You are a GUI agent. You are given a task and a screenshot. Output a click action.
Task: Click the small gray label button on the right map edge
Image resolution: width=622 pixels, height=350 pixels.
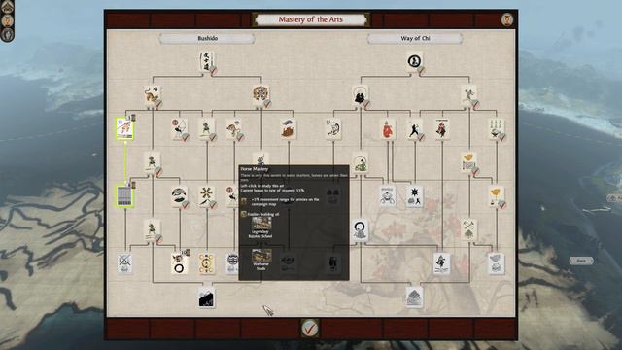[x=581, y=261]
